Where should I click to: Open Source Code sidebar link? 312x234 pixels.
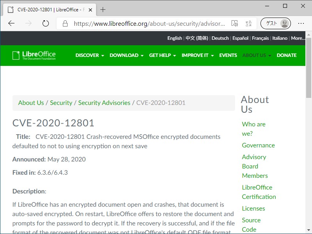(x=251, y=225)
